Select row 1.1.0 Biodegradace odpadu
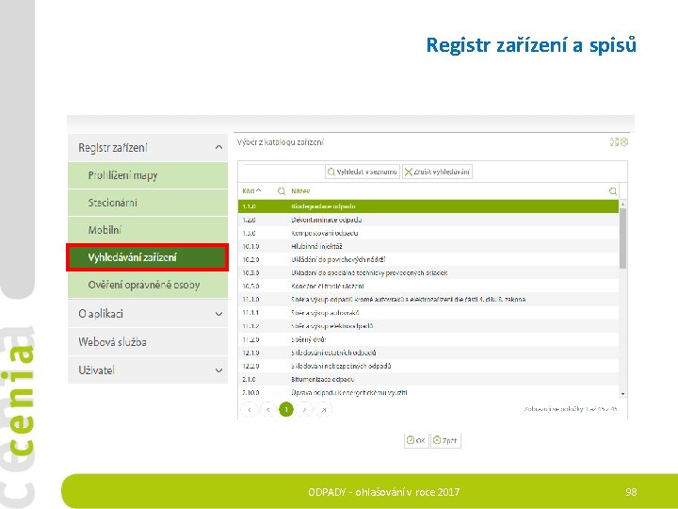The width and height of the screenshot is (678, 509). (428, 206)
